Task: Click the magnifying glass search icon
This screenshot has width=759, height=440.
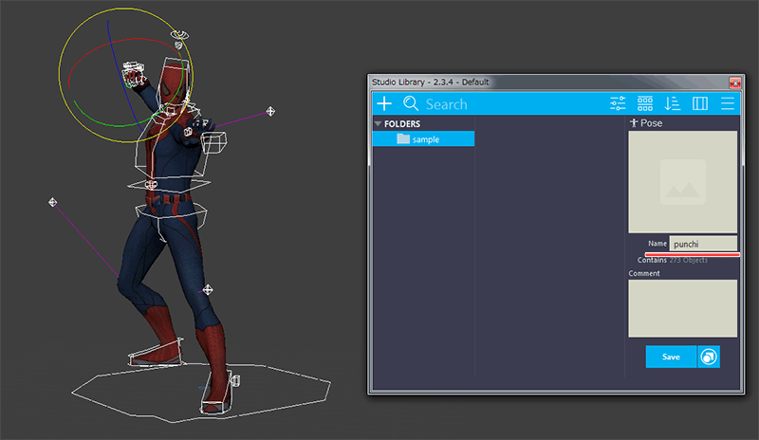Action: click(x=411, y=104)
